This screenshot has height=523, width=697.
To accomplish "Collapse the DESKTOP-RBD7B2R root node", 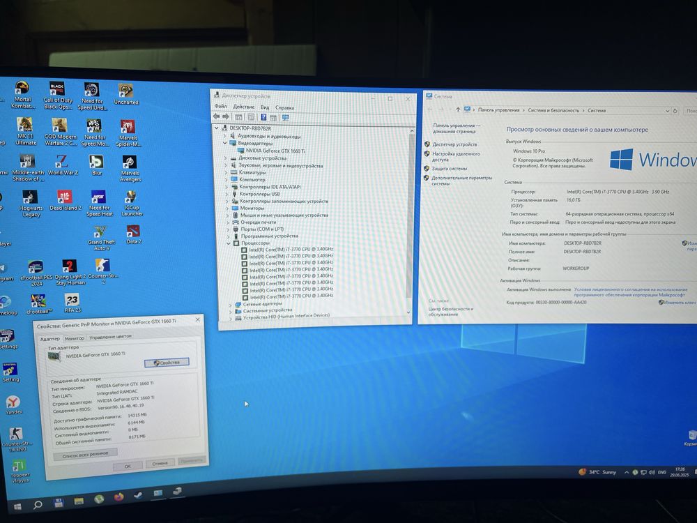I will pyautogui.click(x=217, y=128).
